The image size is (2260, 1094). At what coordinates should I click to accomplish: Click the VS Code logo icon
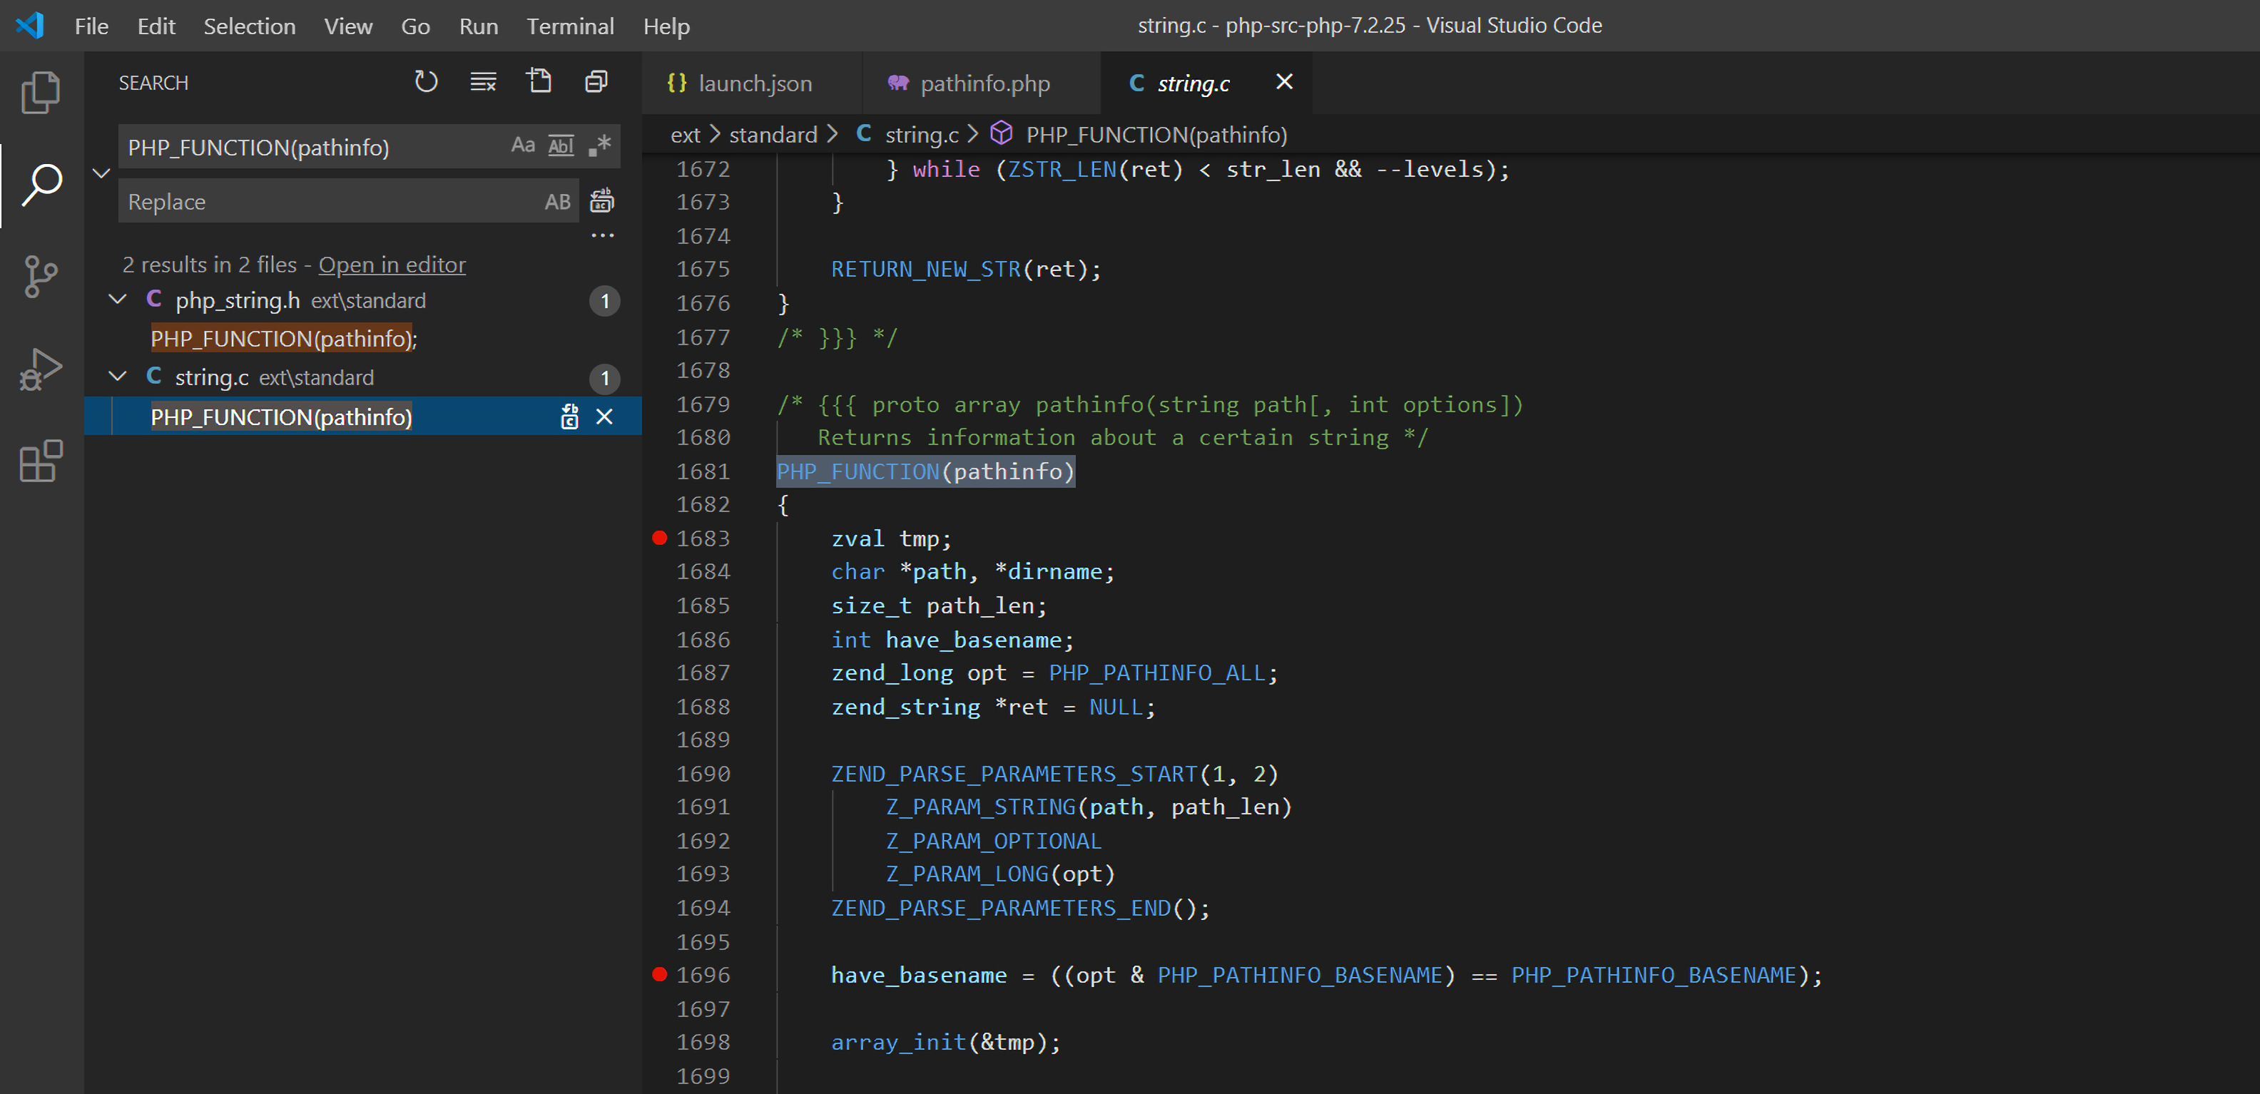30,24
